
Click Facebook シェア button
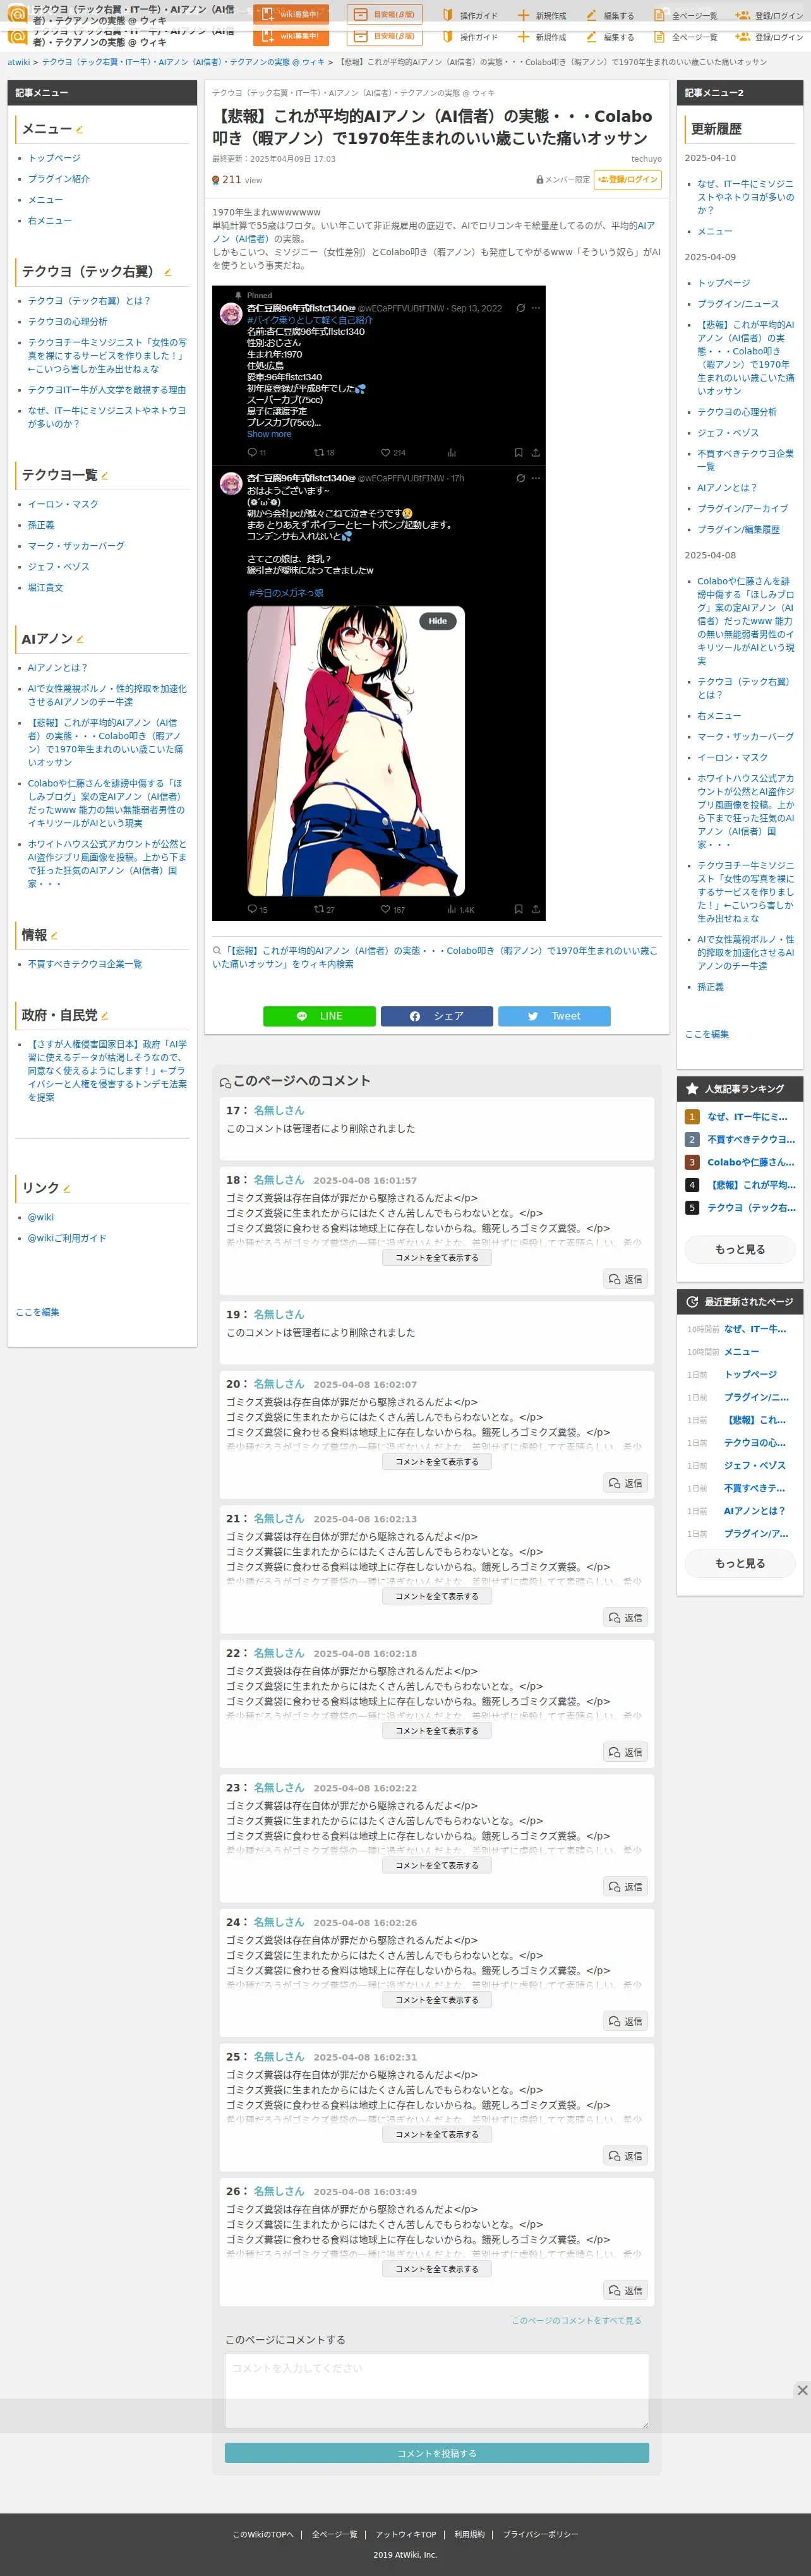[437, 1016]
